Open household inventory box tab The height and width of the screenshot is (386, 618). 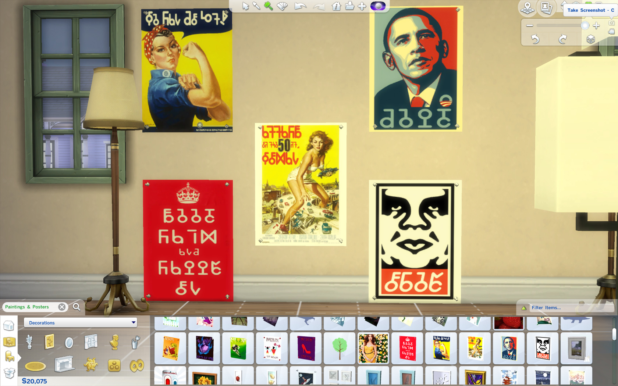pos(9,373)
